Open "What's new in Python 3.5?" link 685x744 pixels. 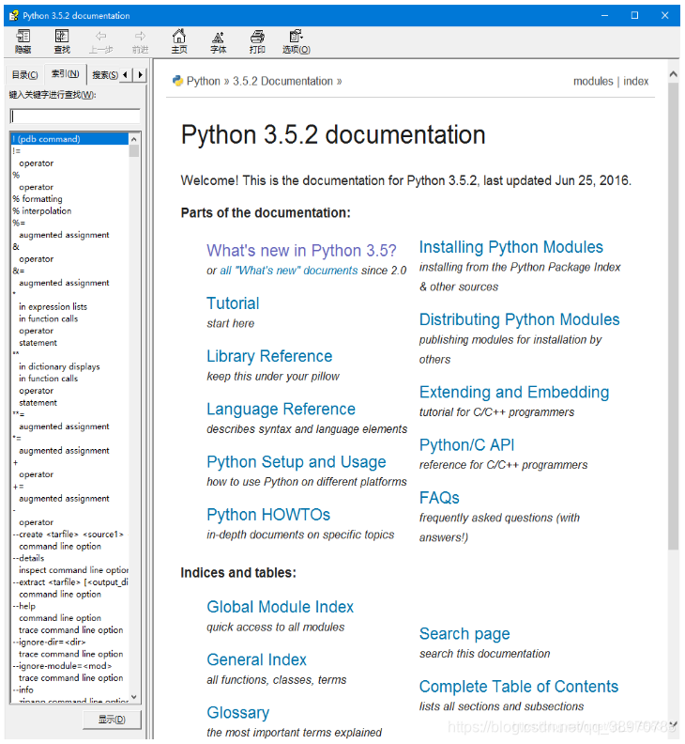pos(301,250)
